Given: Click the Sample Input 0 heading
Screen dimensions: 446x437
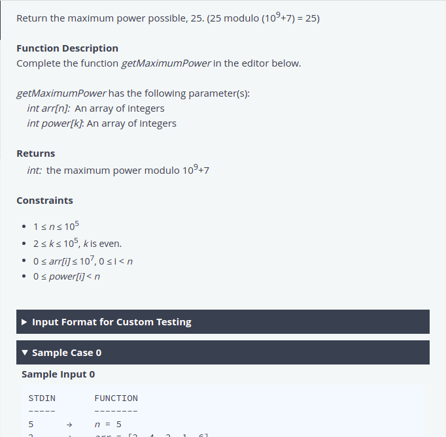Looking at the screenshot, I should 58,374.
